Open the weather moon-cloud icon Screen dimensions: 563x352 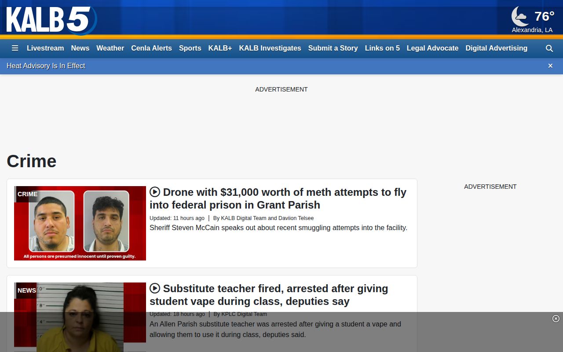520,17
